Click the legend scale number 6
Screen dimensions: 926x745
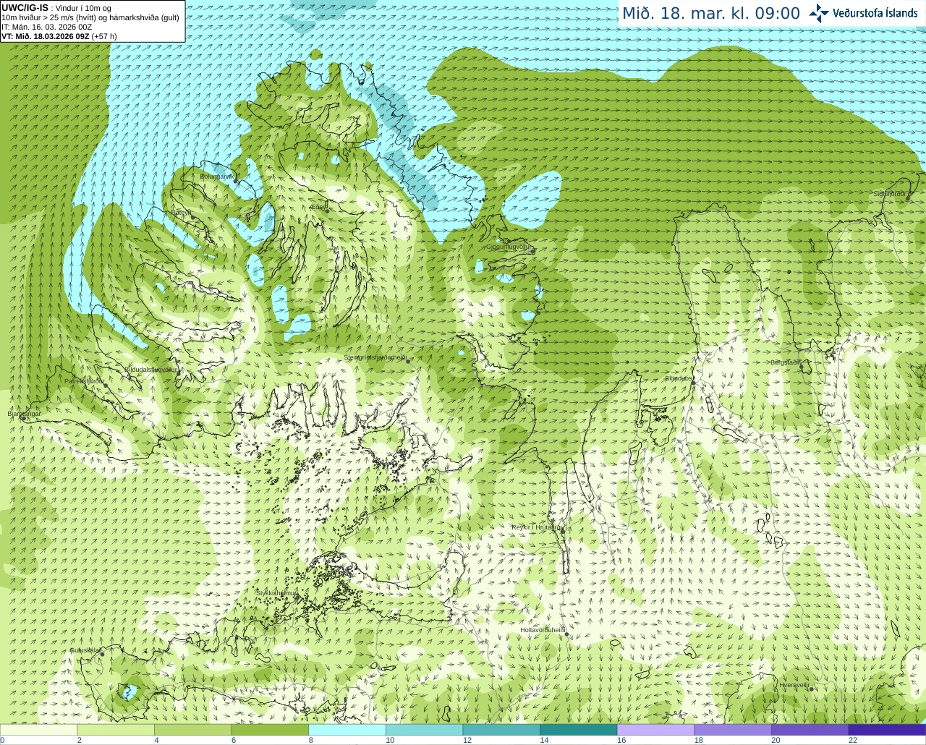pyautogui.click(x=234, y=740)
